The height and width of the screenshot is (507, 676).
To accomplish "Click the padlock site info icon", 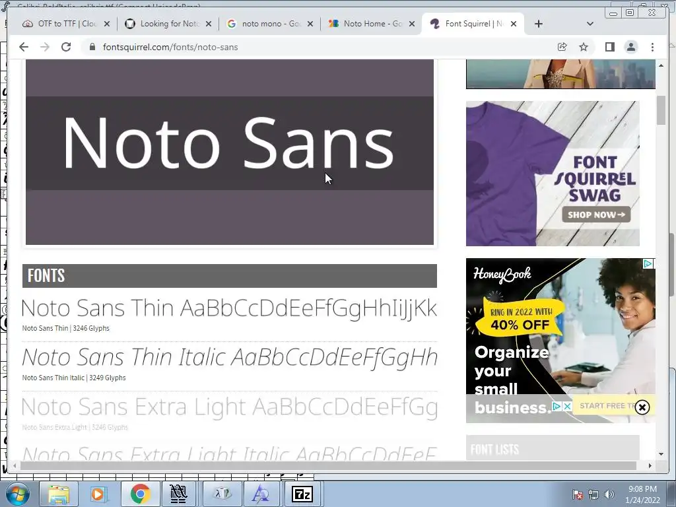I will pyautogui.click(x=92, y=47).
